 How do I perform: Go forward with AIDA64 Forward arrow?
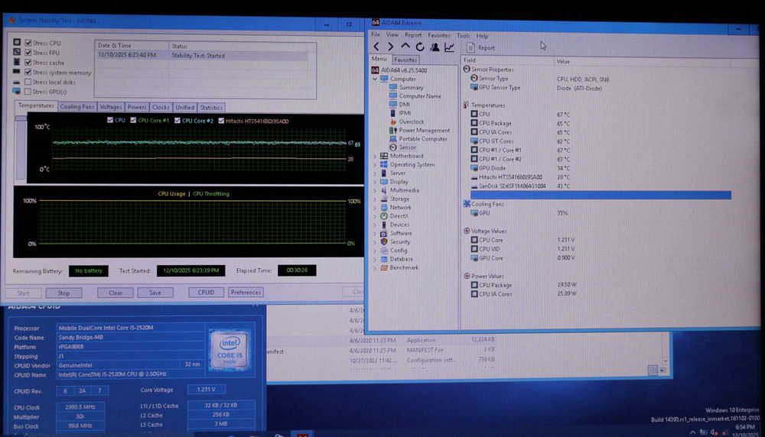390,47
